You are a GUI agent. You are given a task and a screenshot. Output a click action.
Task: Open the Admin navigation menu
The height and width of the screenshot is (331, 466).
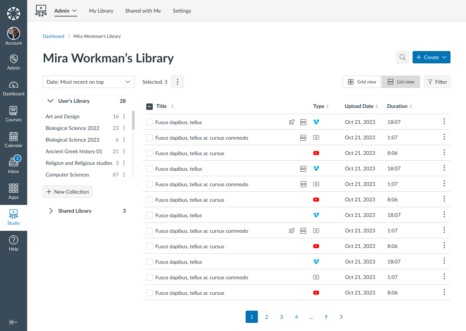[x=66, y=11]
